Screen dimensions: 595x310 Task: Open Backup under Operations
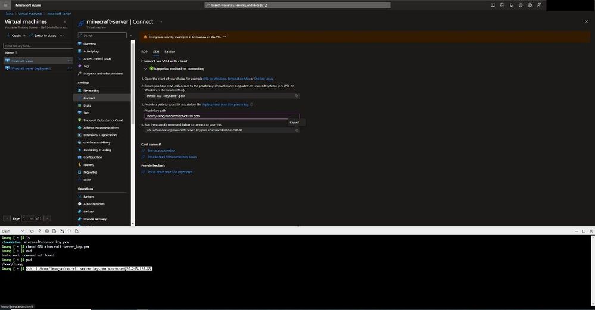(x=88, y=211)
